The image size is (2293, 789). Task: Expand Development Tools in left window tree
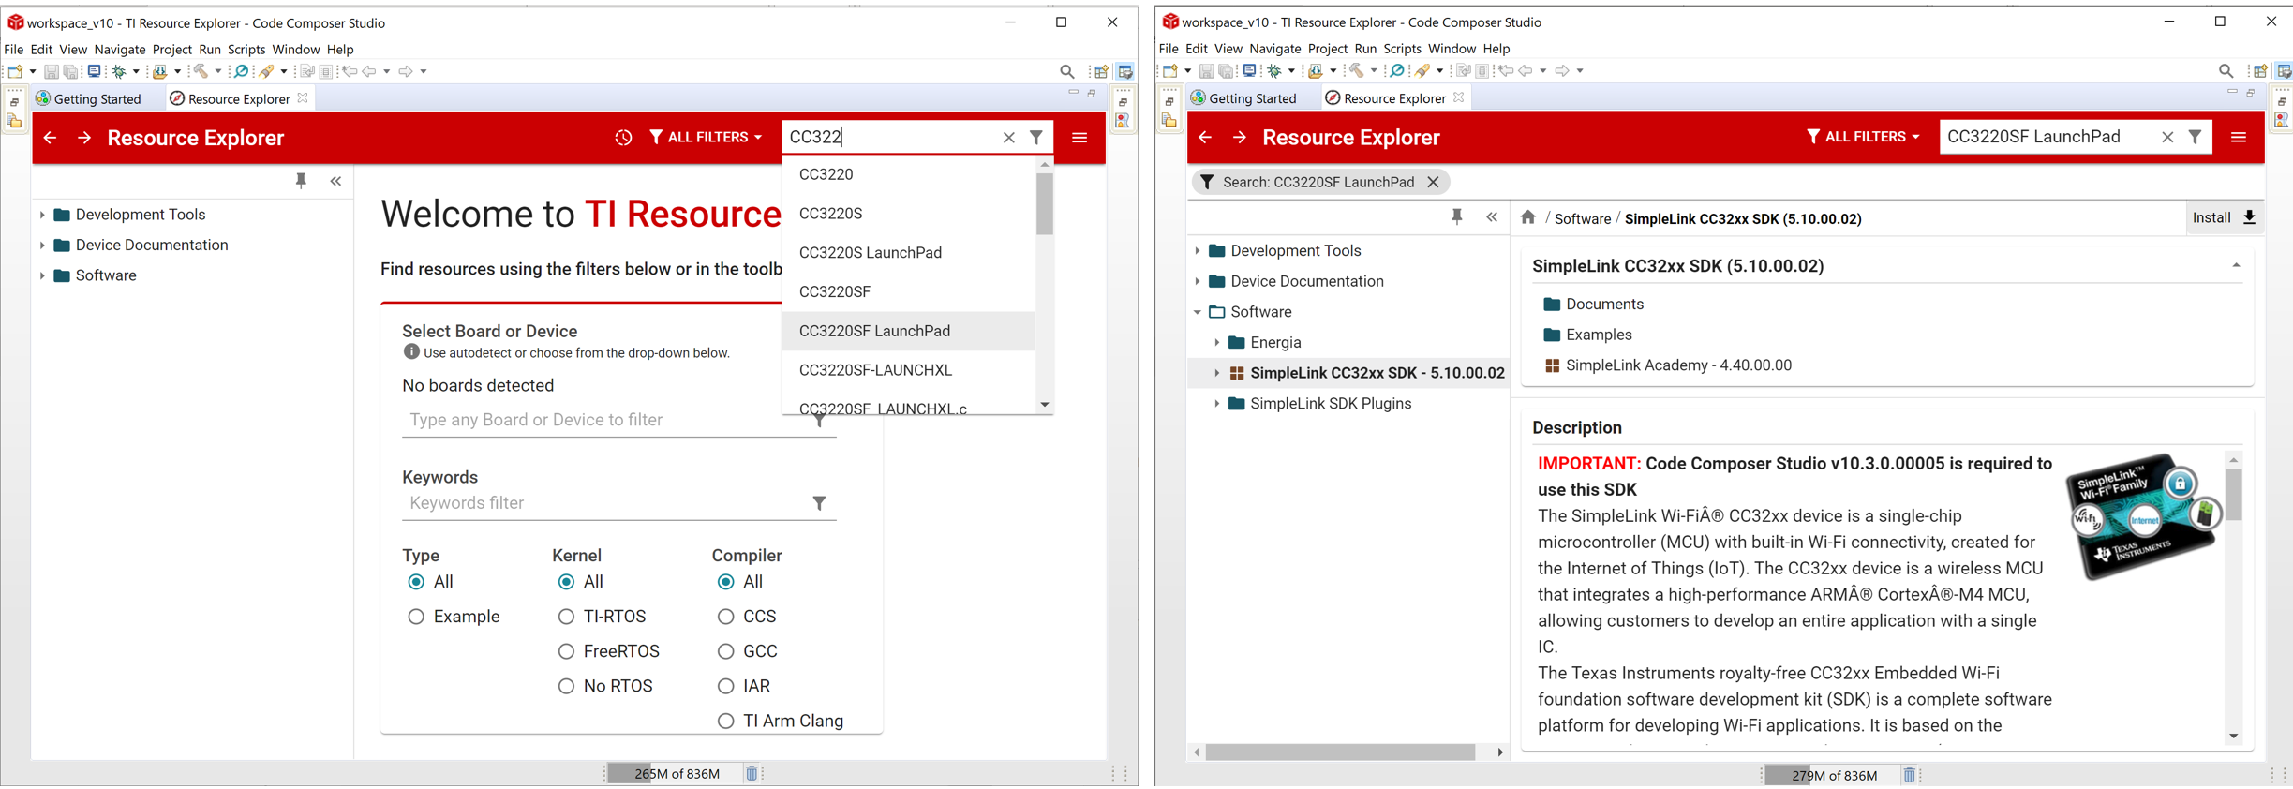(42, 215)
